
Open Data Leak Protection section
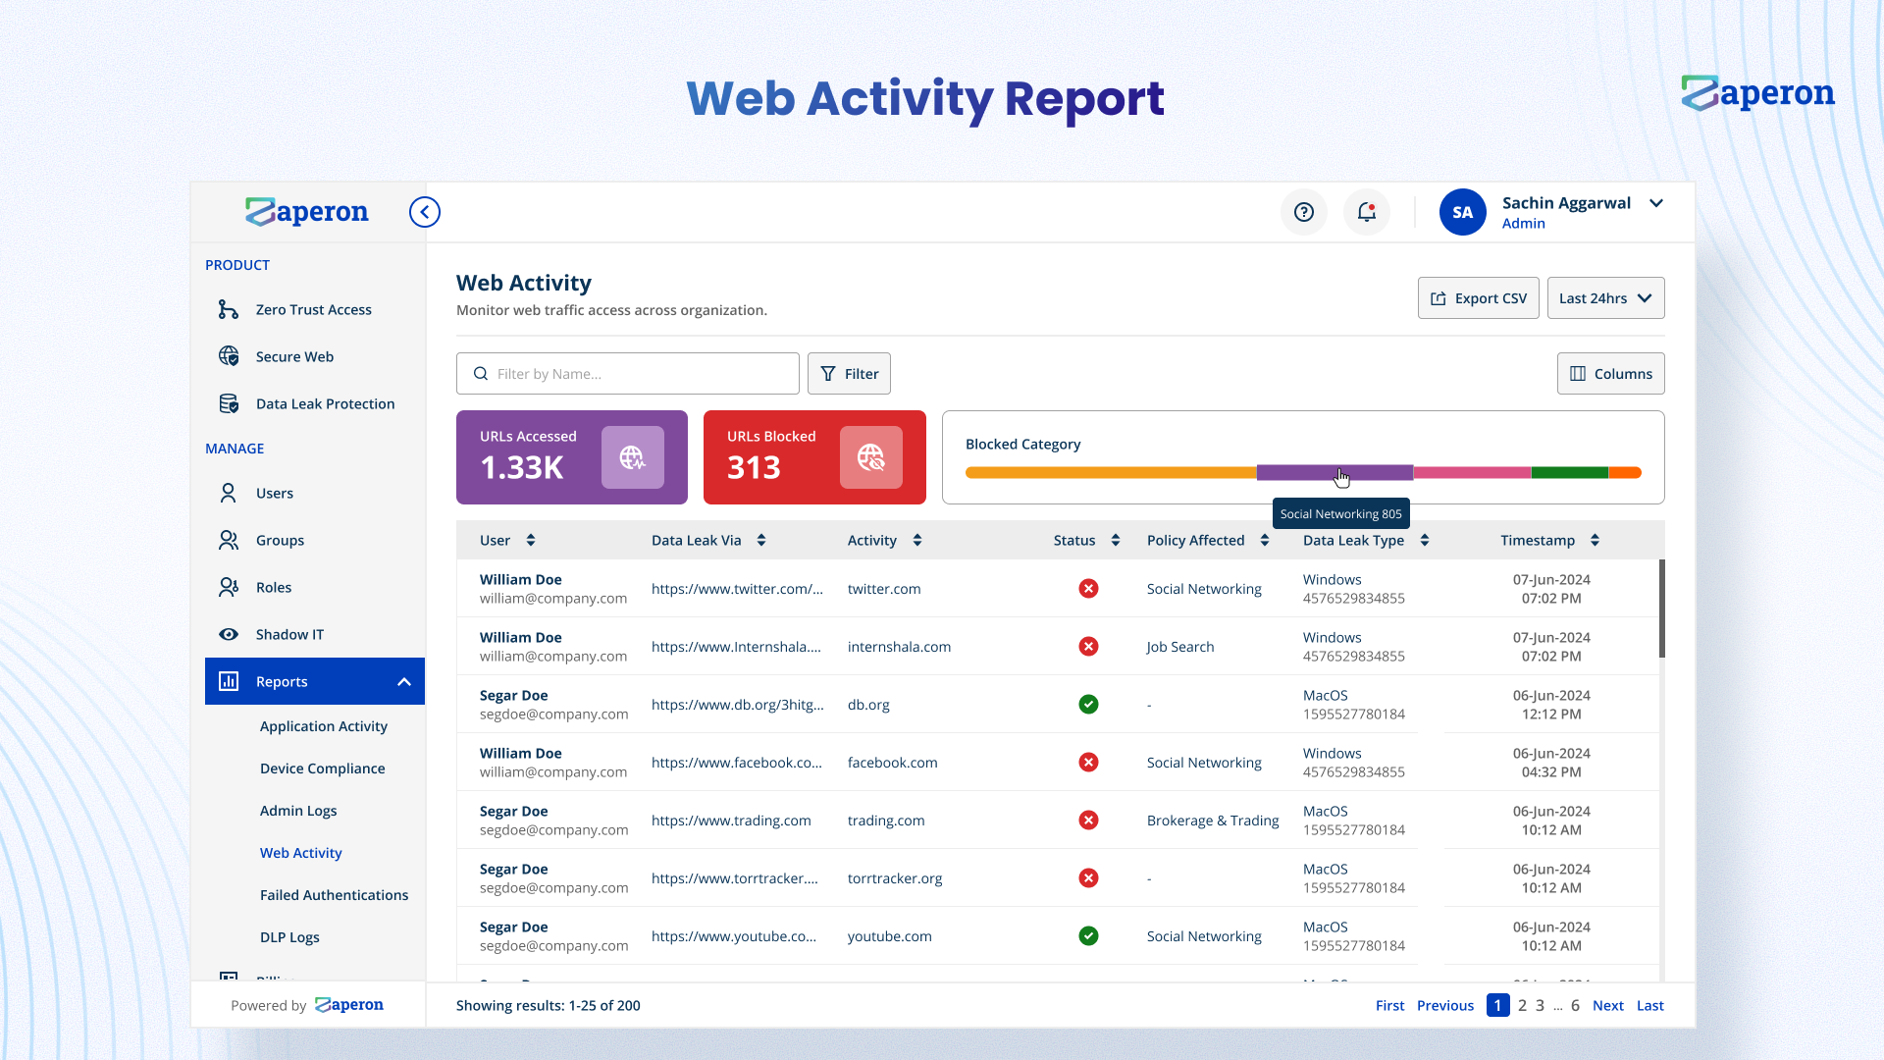(325, 403)
